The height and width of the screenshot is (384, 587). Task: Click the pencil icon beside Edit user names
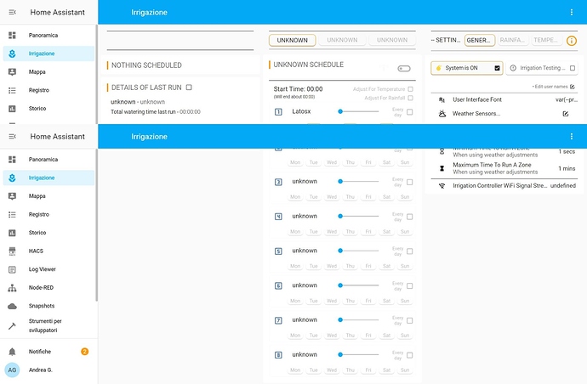pyautogui.click(x=572, y=87)
